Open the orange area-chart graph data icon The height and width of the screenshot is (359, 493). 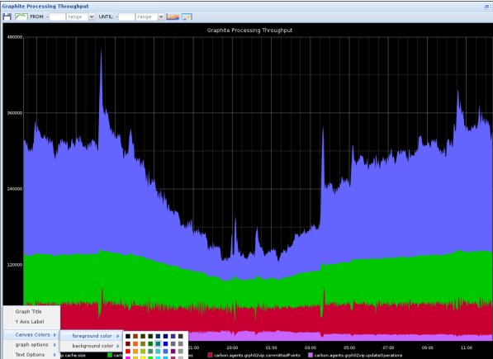[173, 17]
